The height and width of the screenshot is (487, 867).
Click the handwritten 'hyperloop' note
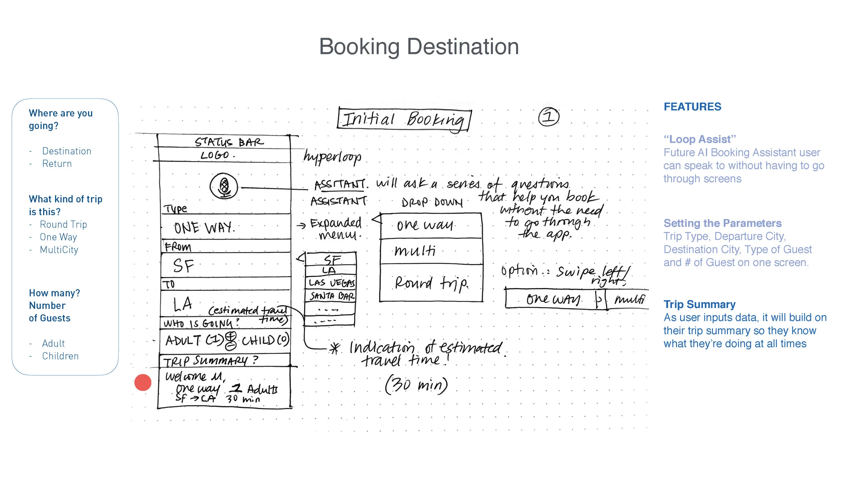(332, 157)
